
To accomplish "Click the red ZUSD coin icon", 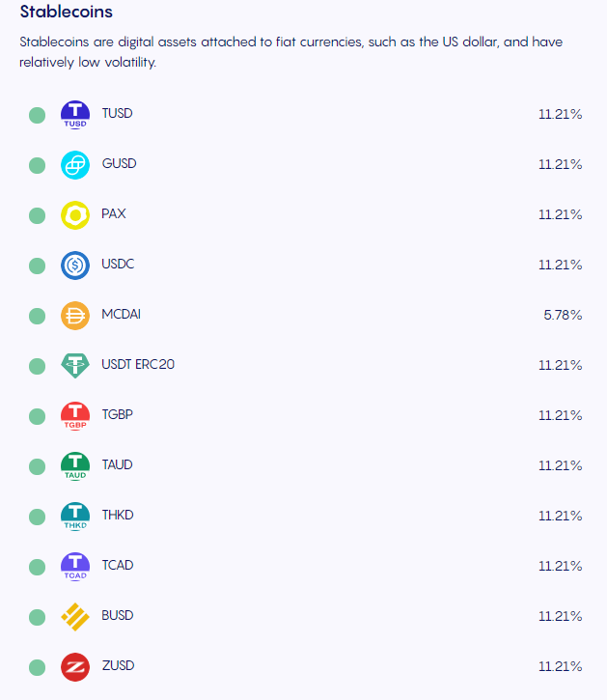I will coord(74,667).
